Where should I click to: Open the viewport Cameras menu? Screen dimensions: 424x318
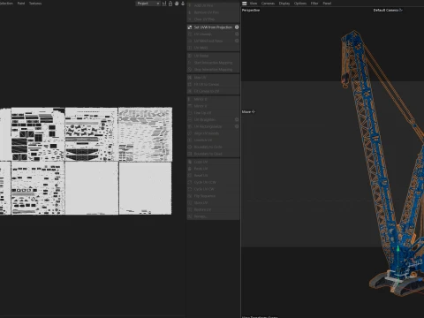268,4
